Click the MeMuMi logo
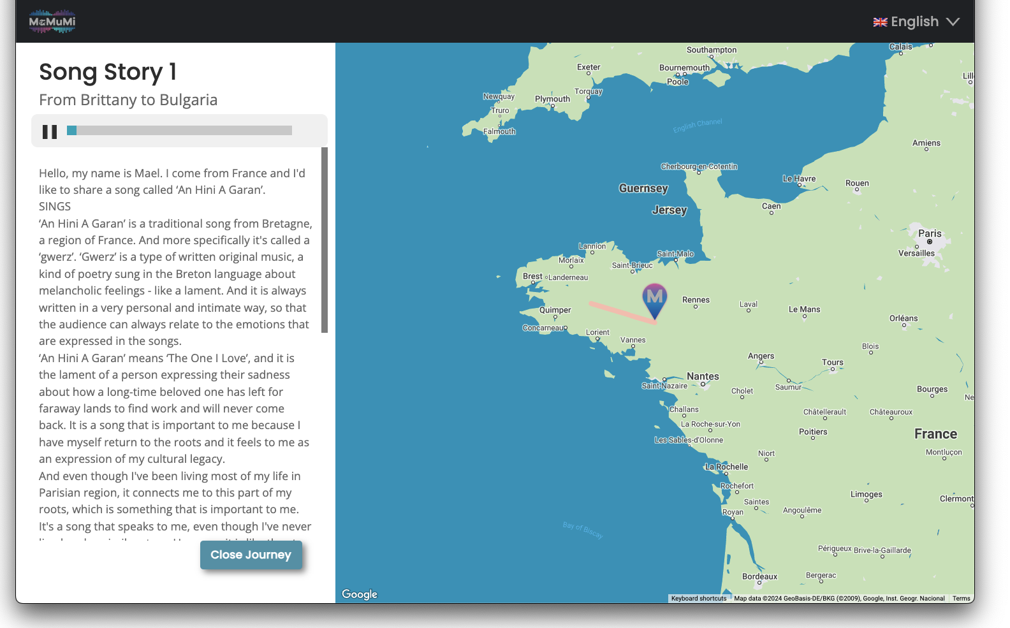 (x=52, y=22)
